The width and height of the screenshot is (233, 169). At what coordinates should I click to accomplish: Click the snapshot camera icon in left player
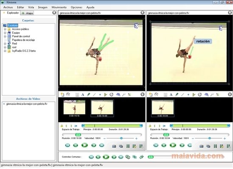(x=114, y=146)
